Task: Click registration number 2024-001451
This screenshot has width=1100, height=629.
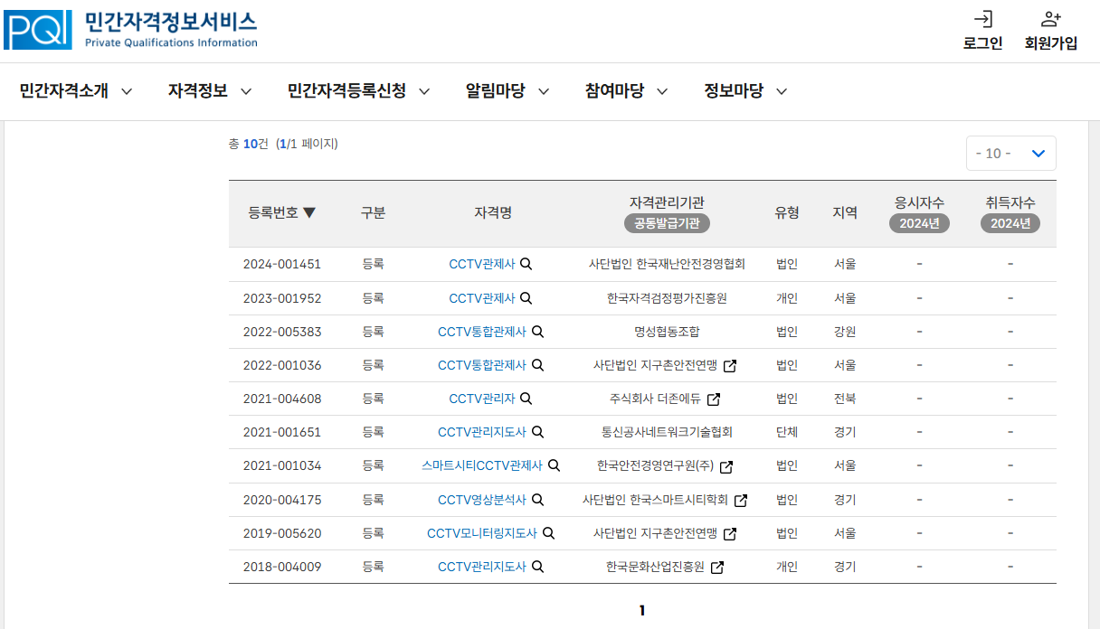Action: point(282,264)
